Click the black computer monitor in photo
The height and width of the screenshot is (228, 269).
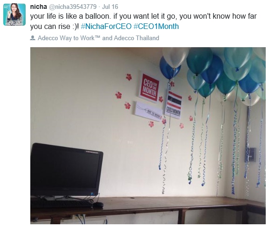coord(66,171)
